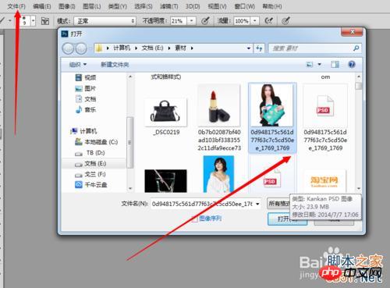This screenshot has height=288, width=390.
Task: Select the woman with teal bag thumbnail
Action: [x=272, y=105]
